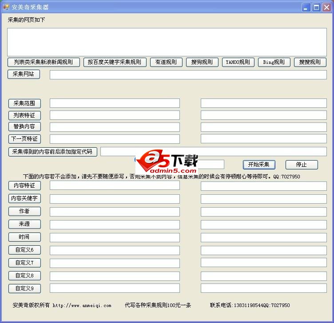Focus right input field in 替换内容 row
The height and width of the screenshot is (323, 334).
(263, 127)
